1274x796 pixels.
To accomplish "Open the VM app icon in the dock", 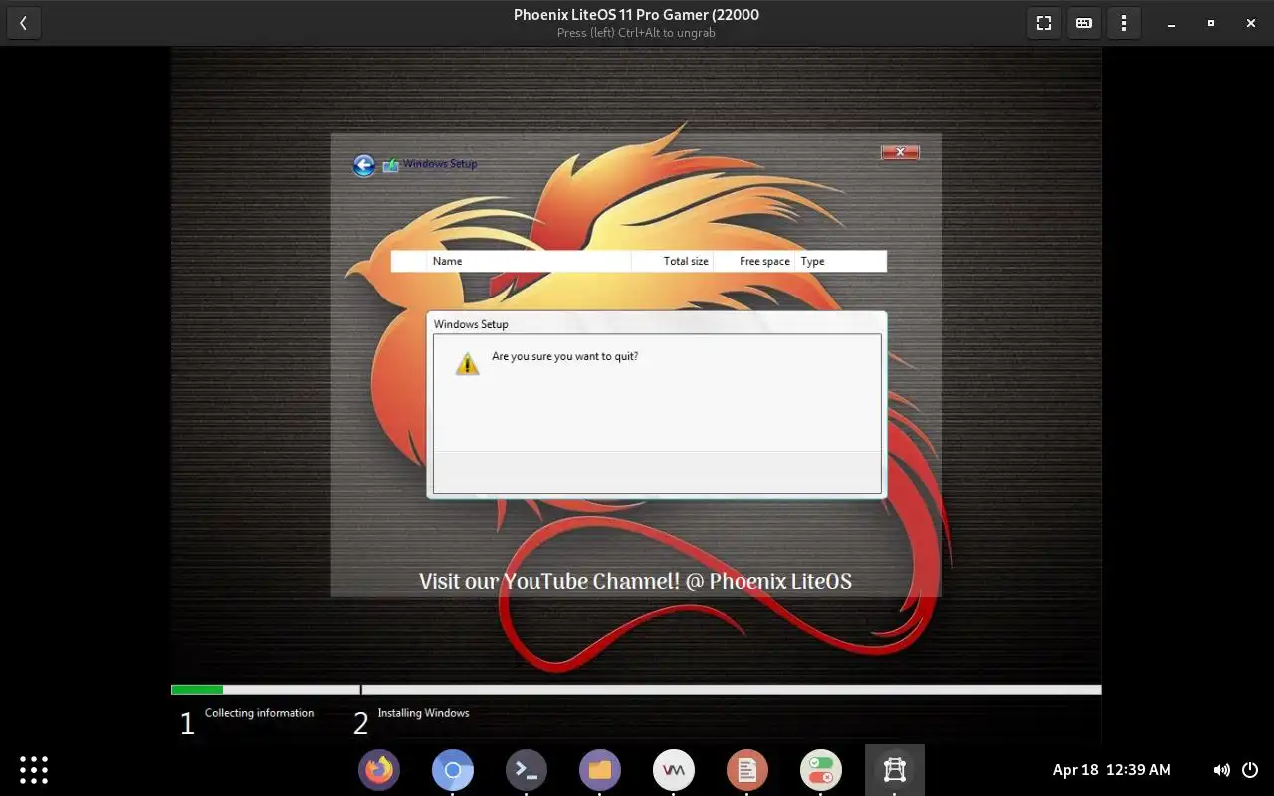I will click(674, 770).
